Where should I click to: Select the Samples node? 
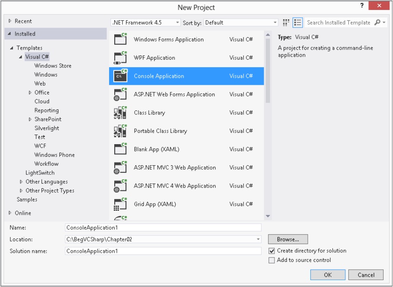click(27, 200)
